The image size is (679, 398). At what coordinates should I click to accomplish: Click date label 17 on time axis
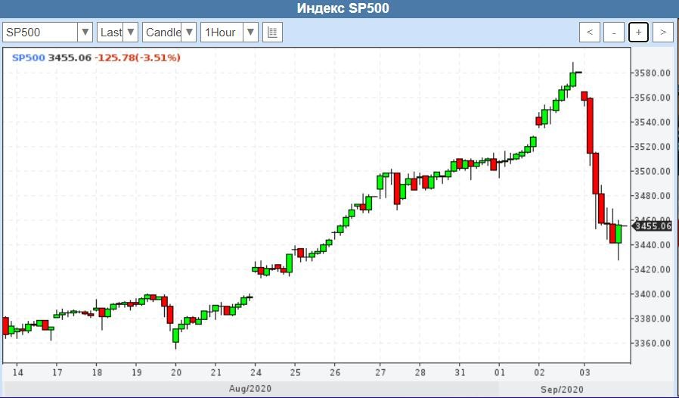click(x=57, y=372)
